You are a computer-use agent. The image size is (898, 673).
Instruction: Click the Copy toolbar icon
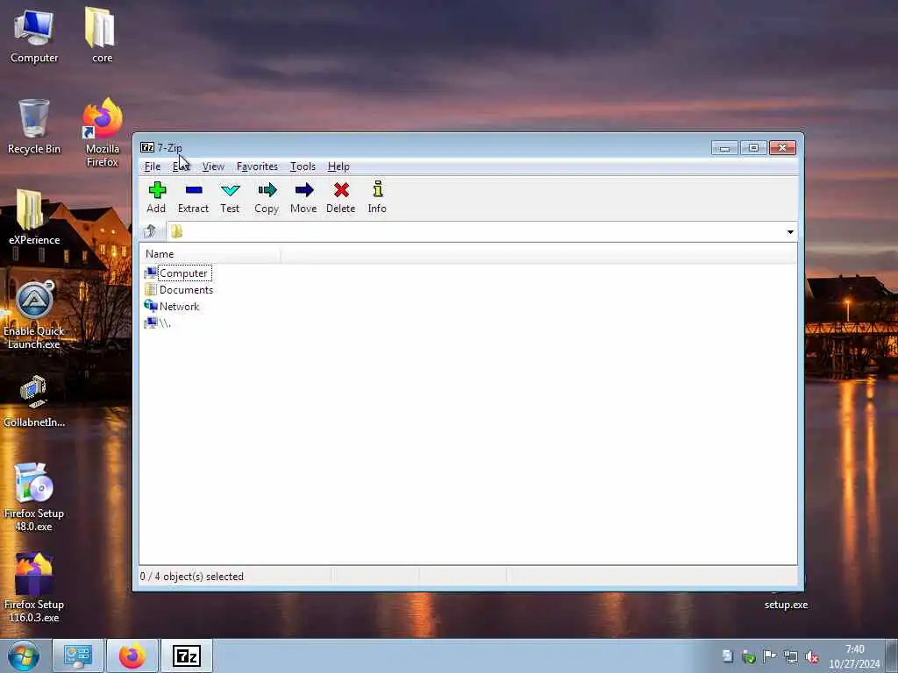tap(267, 198)
